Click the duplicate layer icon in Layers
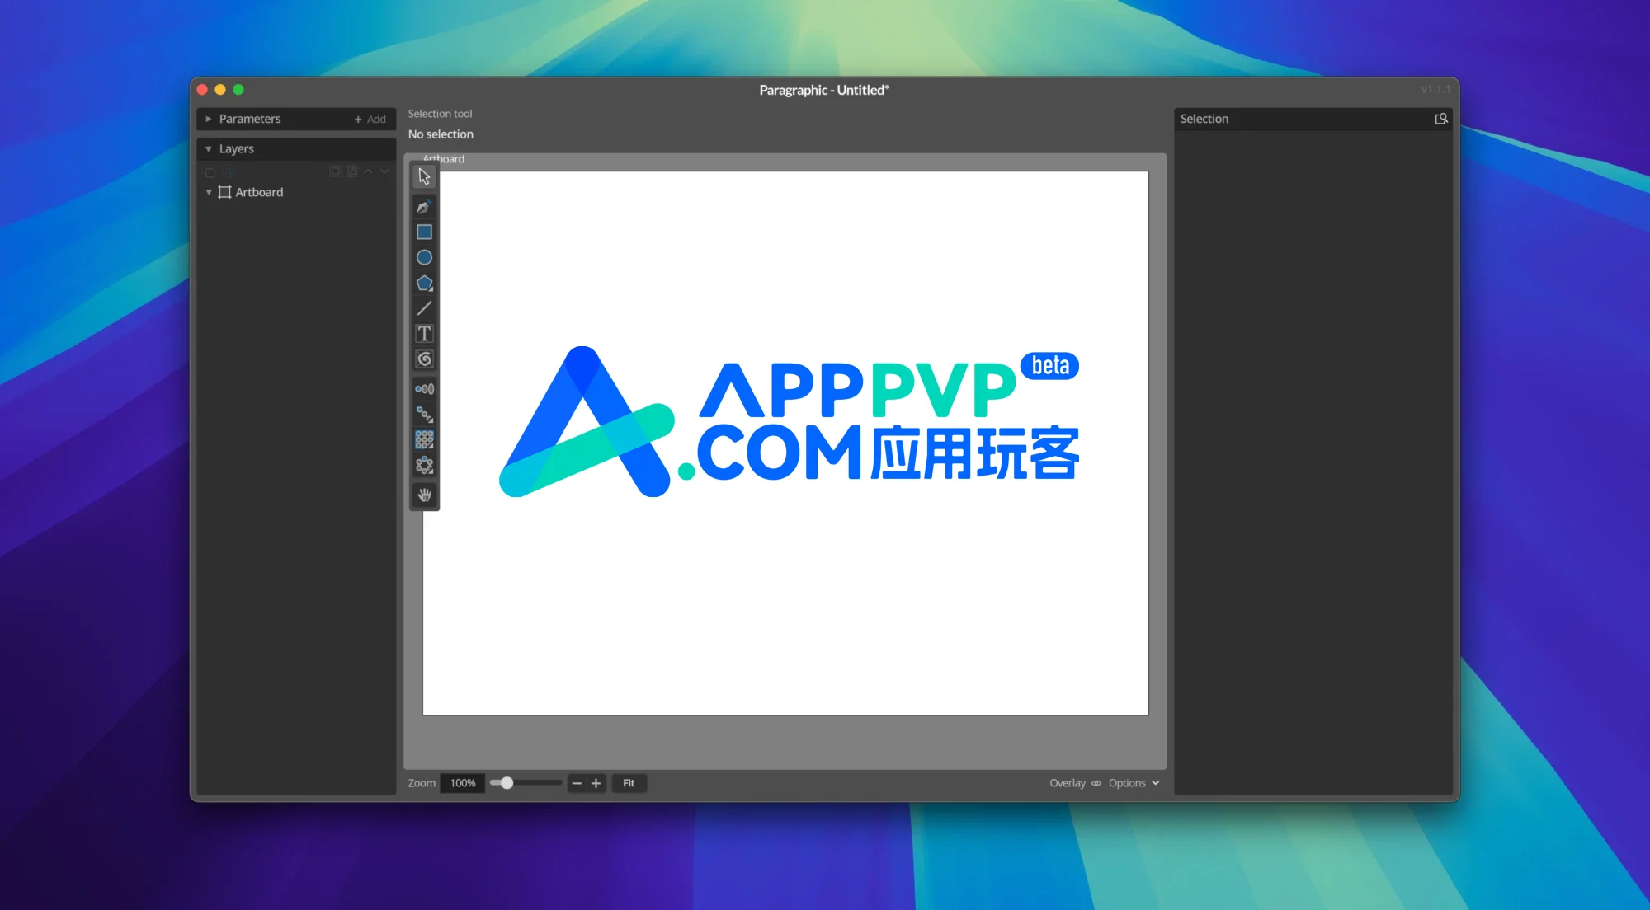1650x910 pixels. pos(210,171)
